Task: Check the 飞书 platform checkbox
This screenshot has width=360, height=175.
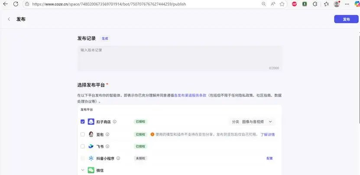Action: coord(83,146)
